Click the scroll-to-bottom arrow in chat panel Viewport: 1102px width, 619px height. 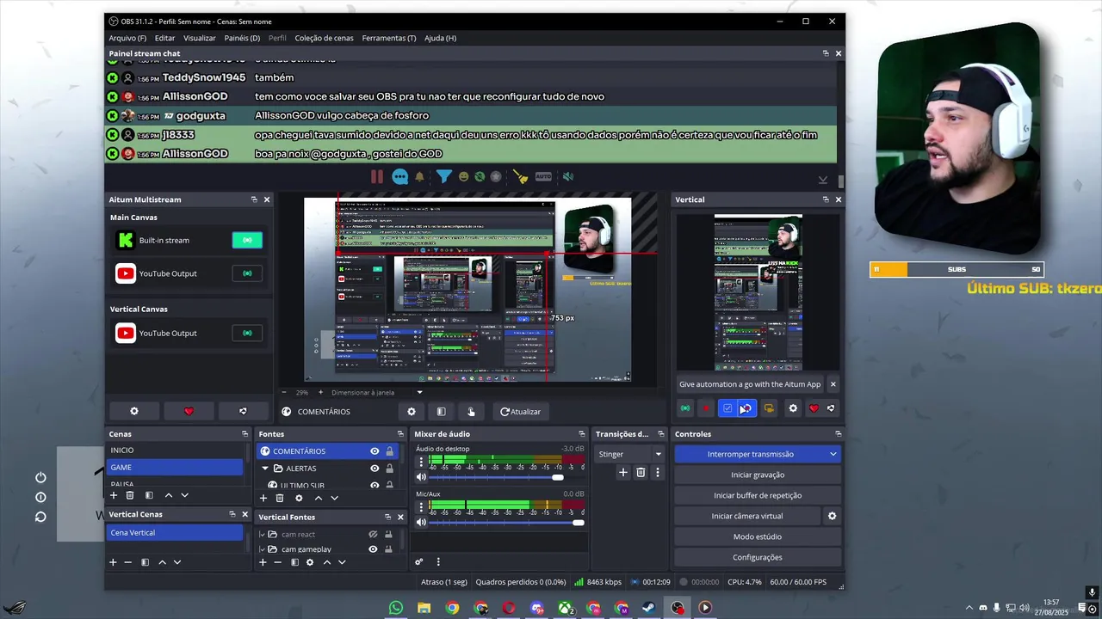(x=823, y=180)
